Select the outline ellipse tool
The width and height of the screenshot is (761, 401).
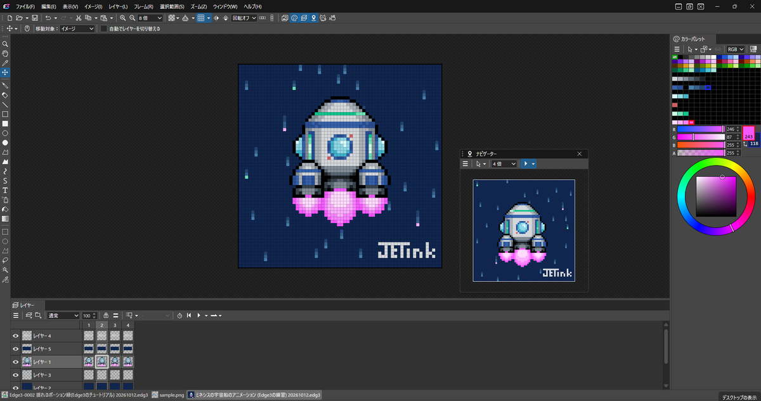[5, 133]
